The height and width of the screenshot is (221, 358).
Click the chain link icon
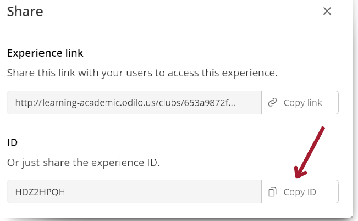coord(272,102)
